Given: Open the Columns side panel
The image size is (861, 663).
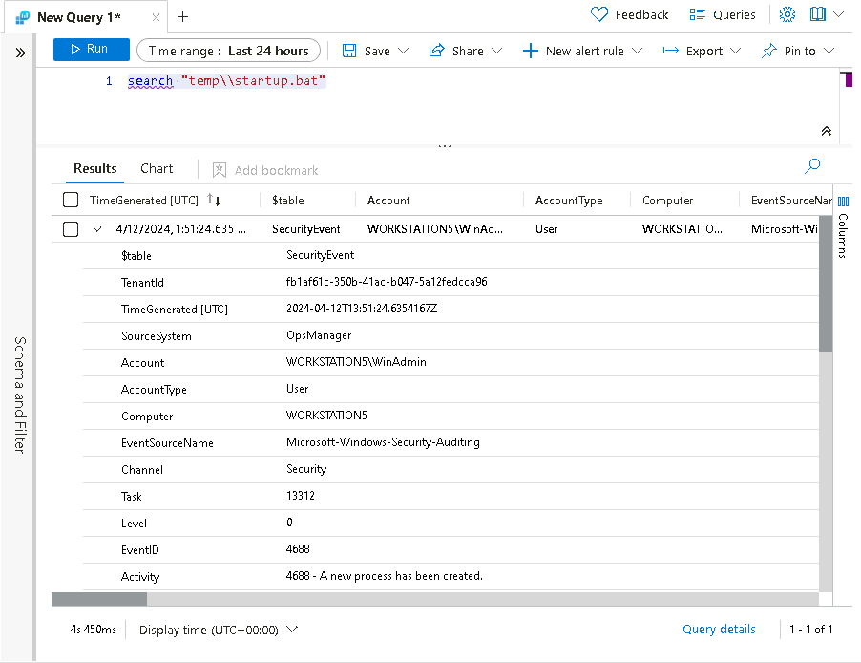Looking at the screenshot, I should tap(844, 227).
